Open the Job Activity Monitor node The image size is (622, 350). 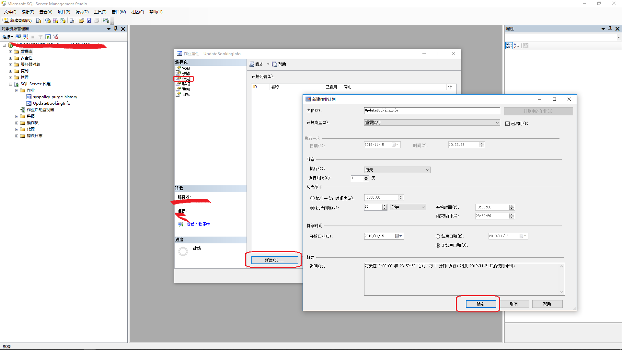(x=40, y=110)
